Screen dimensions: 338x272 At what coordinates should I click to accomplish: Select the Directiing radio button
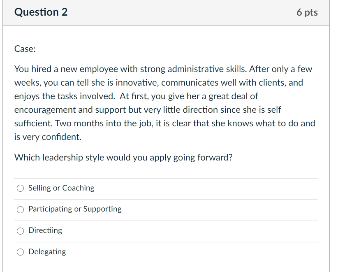[x=20, y=231]
